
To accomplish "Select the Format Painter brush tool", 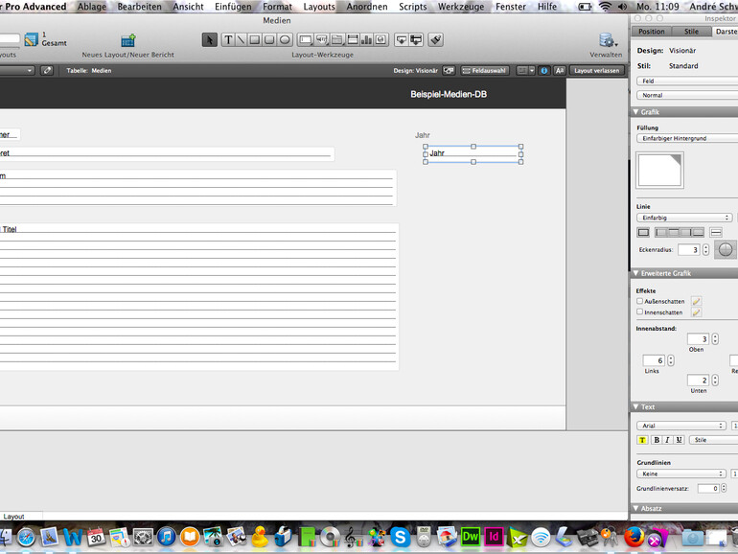I will click(436, 40).
